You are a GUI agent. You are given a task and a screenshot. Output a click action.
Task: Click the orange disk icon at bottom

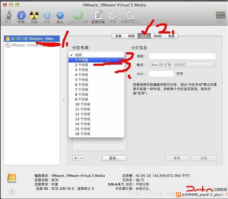pyautogui.click(x=12, y=178)
